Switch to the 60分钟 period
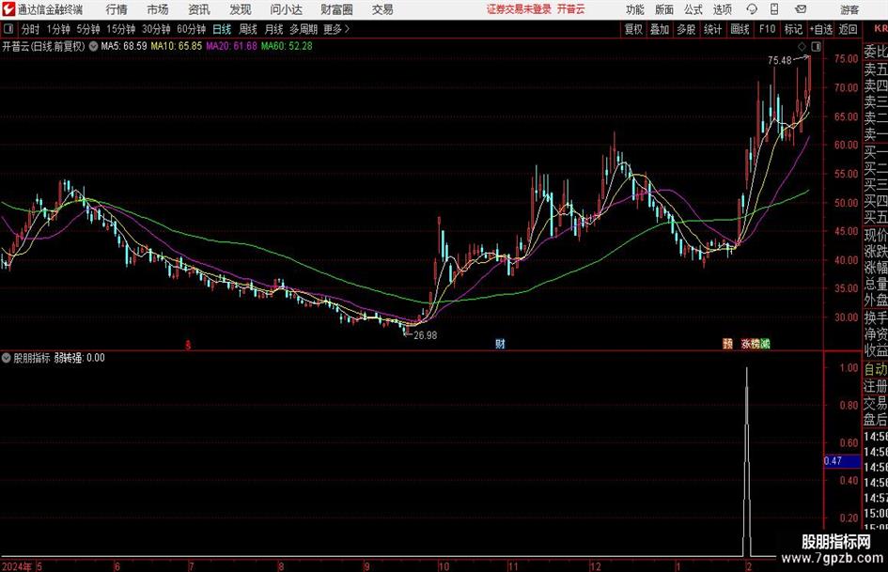 pyautogui.click(x=191, y=29)
